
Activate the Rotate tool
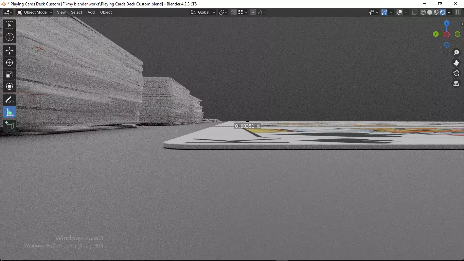10,63
